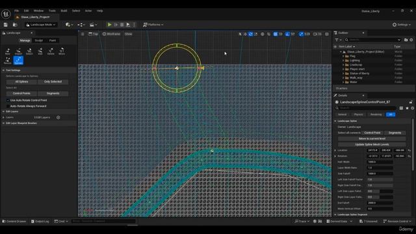Click the Save current level icon
Image resolution: width=416 pixels, height=234 pixels.
tap(6, 25)
